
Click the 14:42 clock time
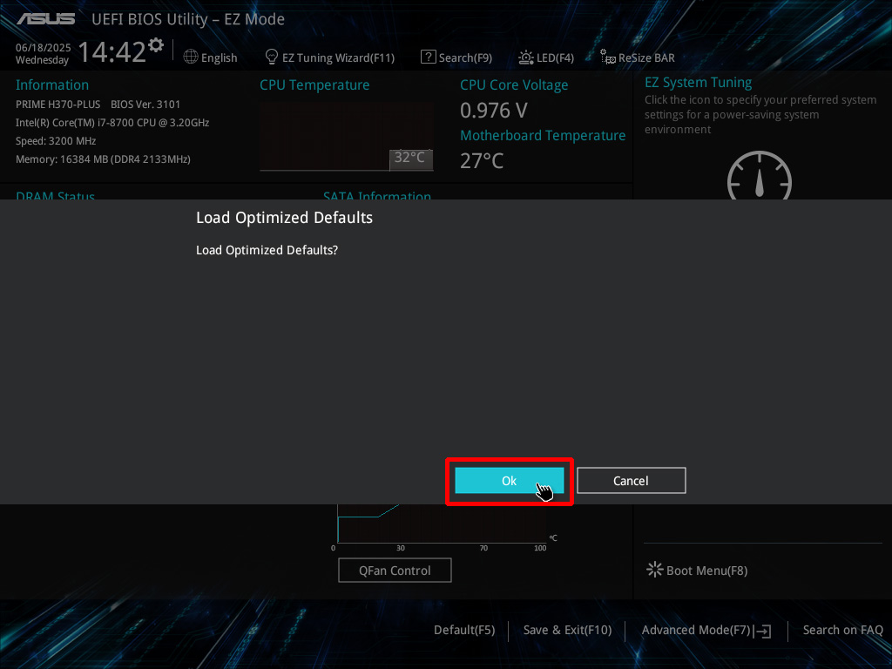pos(112,51)
